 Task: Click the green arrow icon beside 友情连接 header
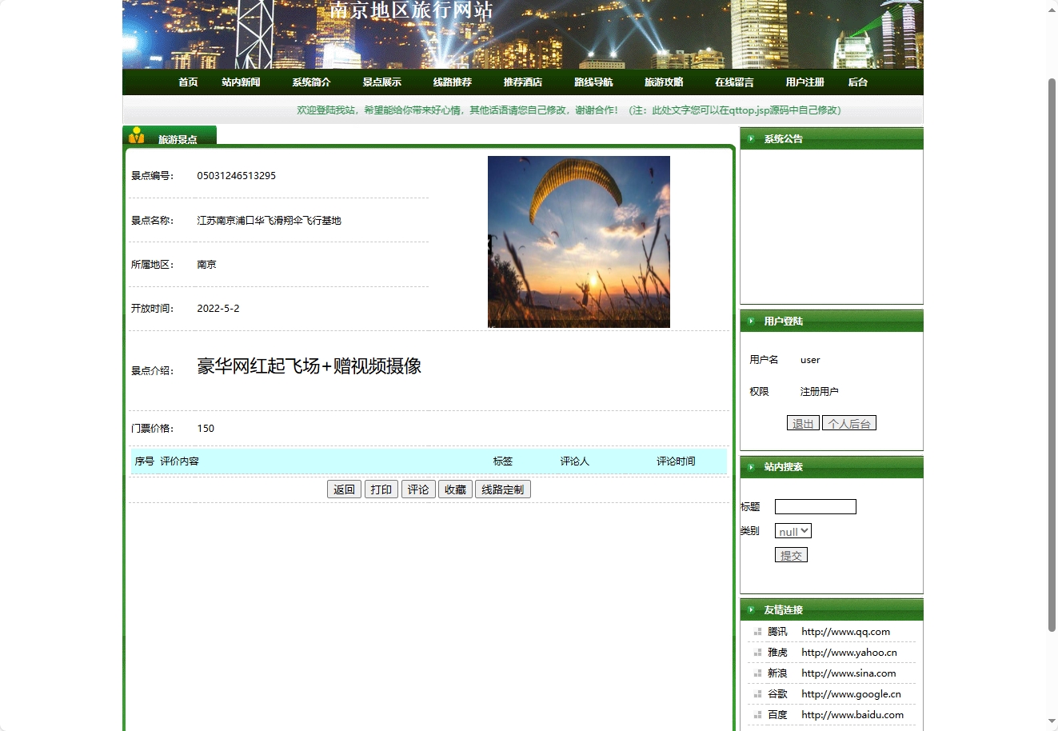(750, 609)
